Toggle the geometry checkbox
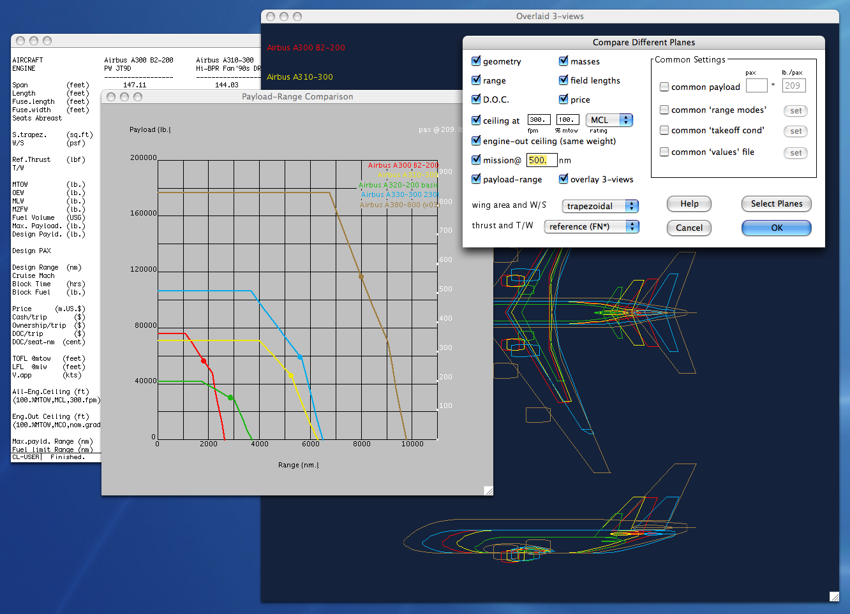 [476, 61]
